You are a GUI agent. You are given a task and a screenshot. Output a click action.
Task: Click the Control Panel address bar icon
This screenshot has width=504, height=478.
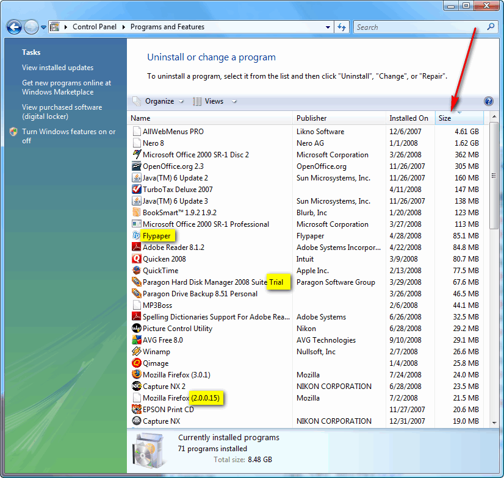(x=55, y=27)
